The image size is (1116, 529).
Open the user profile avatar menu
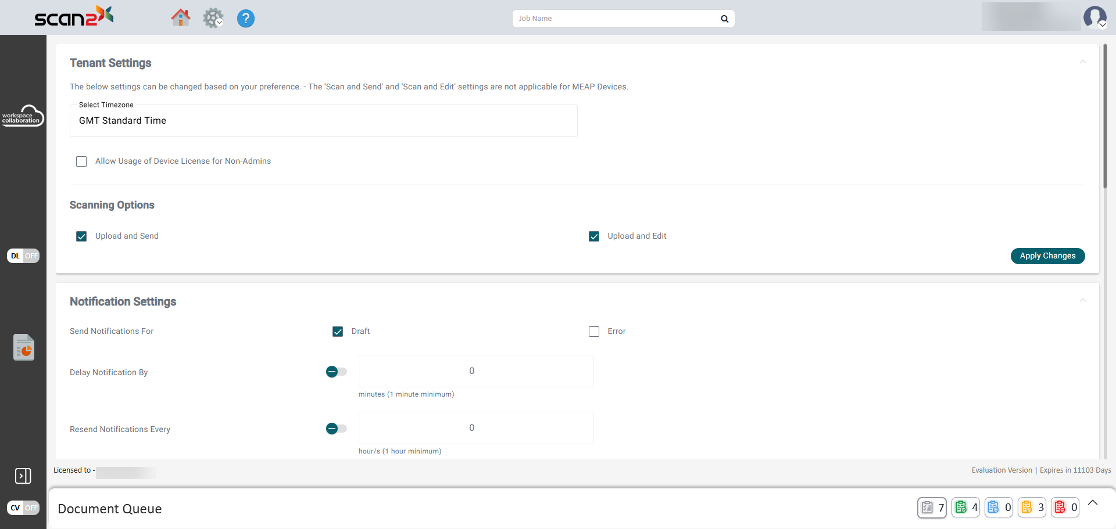[1095, 17]
